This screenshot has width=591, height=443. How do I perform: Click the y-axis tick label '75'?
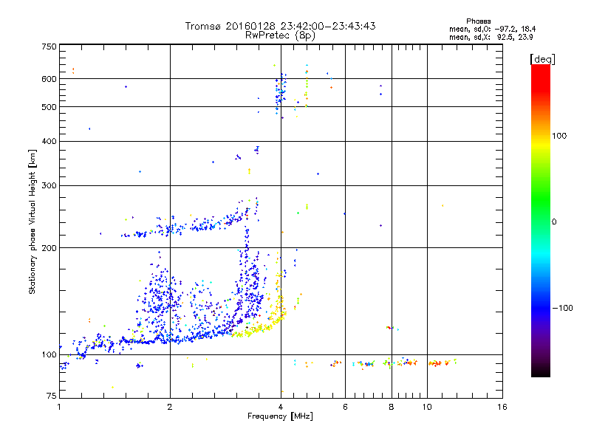52,396
